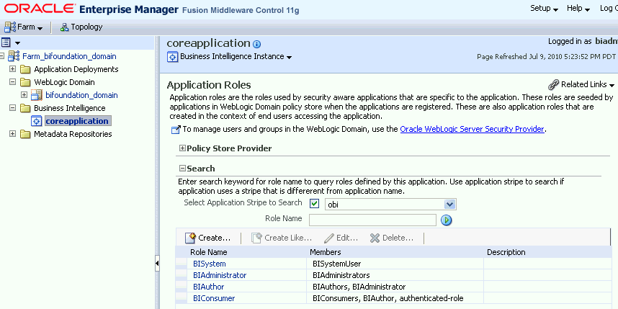
Task: Click the Edit... button
Action: point(341,238)
